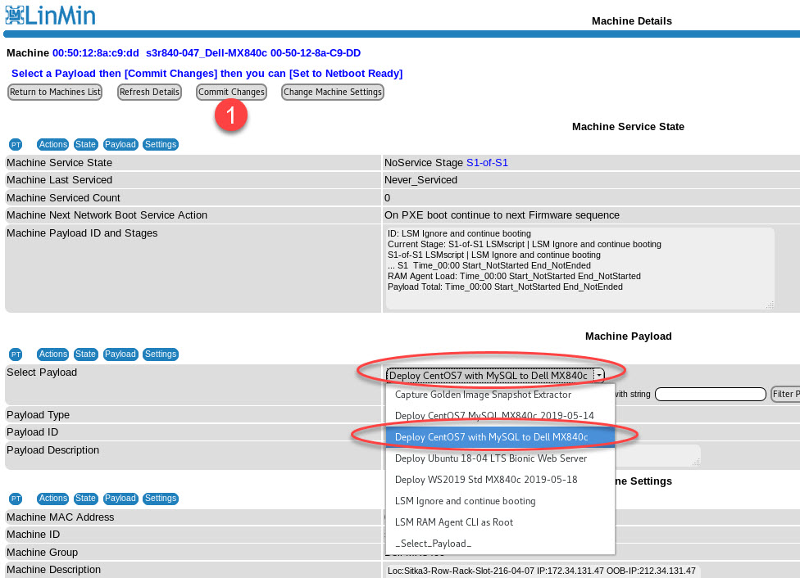
Task: Jump to Actions from Machine Service State section
Action: coord(53,145)
